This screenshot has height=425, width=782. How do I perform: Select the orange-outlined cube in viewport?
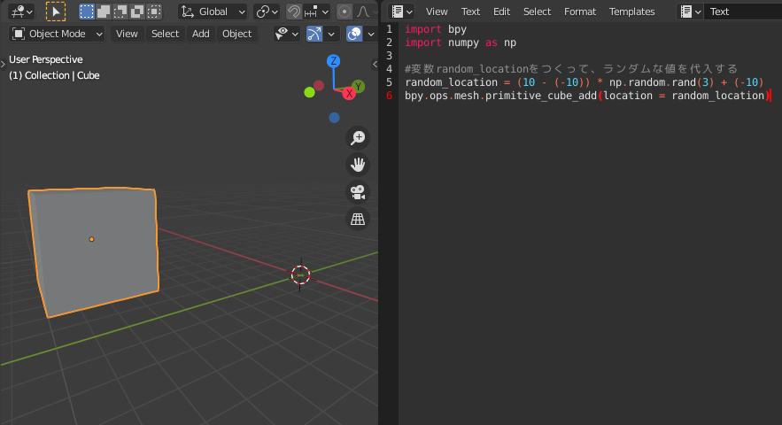93,252
